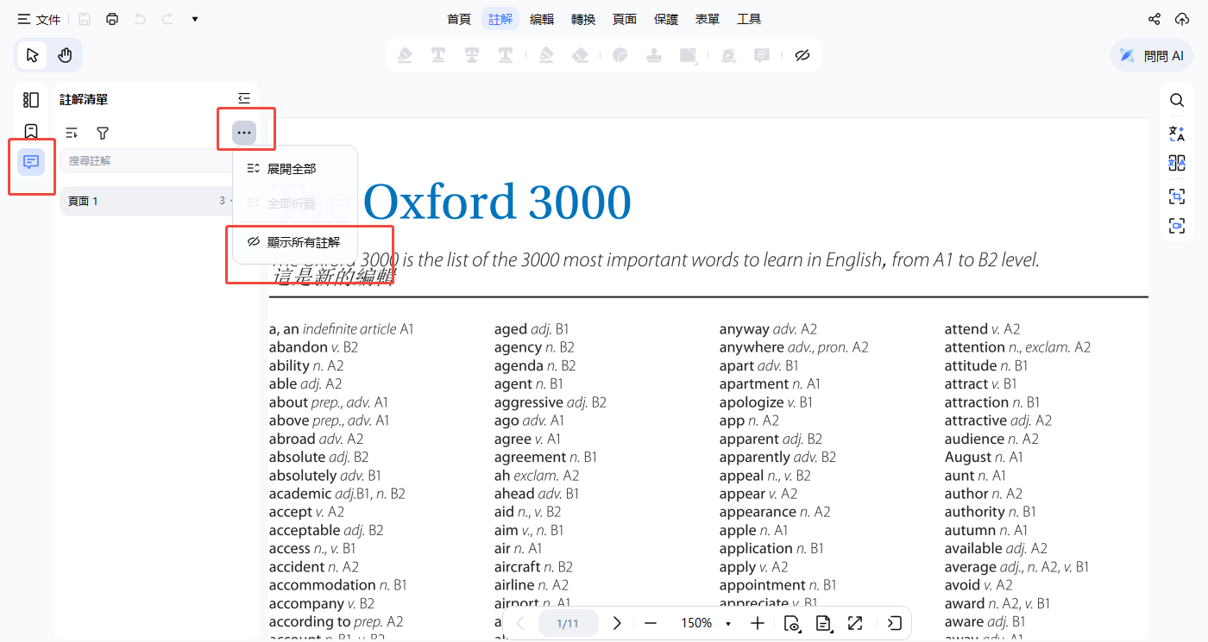The image size is (1208, 642).
Task: Select the freehand pencil drawing tool
Action: [x=546, y=55]
